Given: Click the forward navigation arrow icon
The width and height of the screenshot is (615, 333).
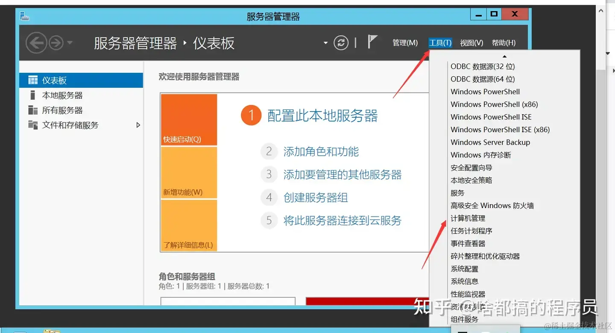Looking at the screenshot, I should pyautogui.click(x=56, y=43).
